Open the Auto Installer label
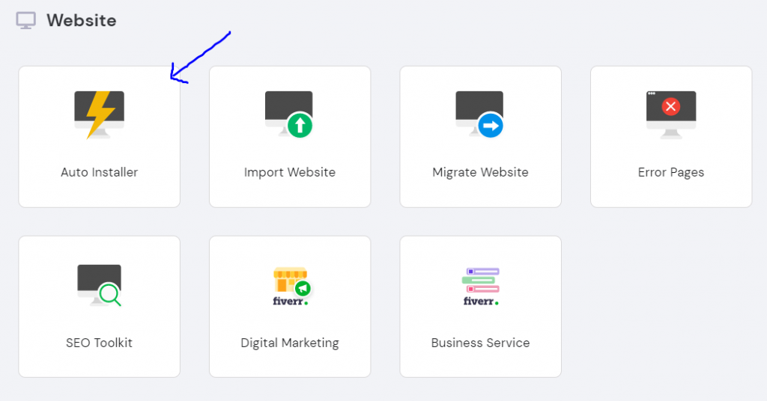Viewport: 767px width, 401px height. coord(100,172)
